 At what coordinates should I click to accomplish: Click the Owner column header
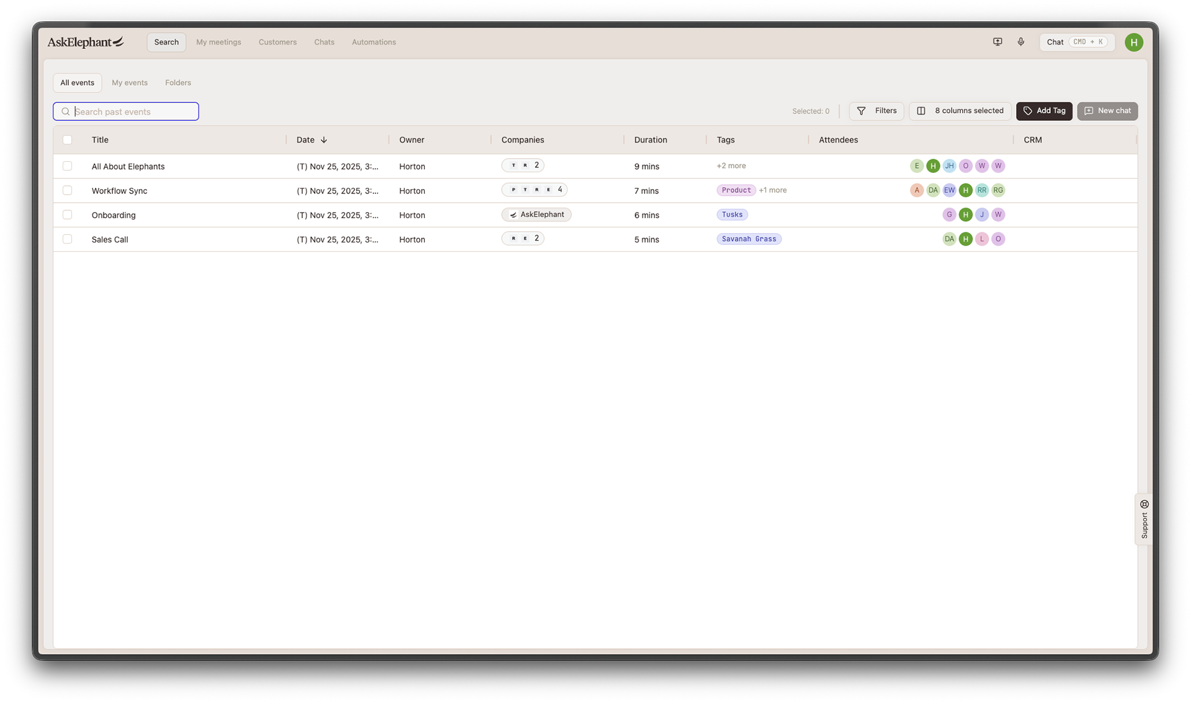pos(412,140)
